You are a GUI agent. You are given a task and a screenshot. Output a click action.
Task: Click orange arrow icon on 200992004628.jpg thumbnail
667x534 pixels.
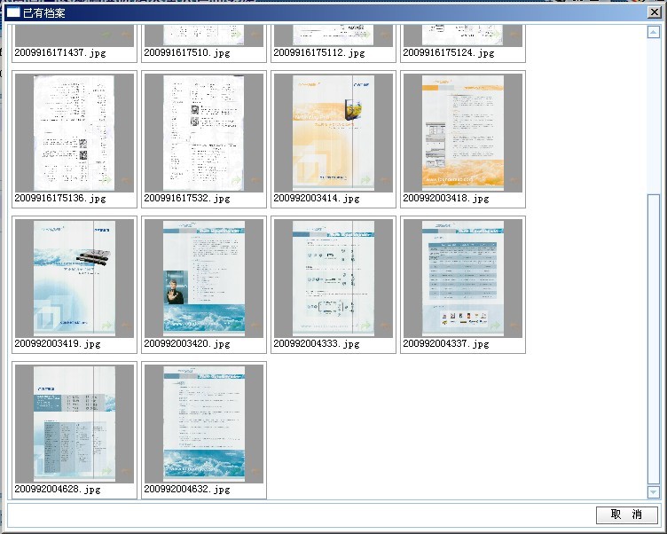(127, 471)
